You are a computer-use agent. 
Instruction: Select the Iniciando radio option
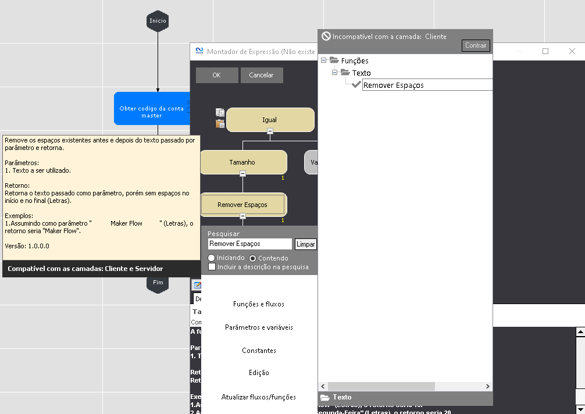tap(212, 258)
